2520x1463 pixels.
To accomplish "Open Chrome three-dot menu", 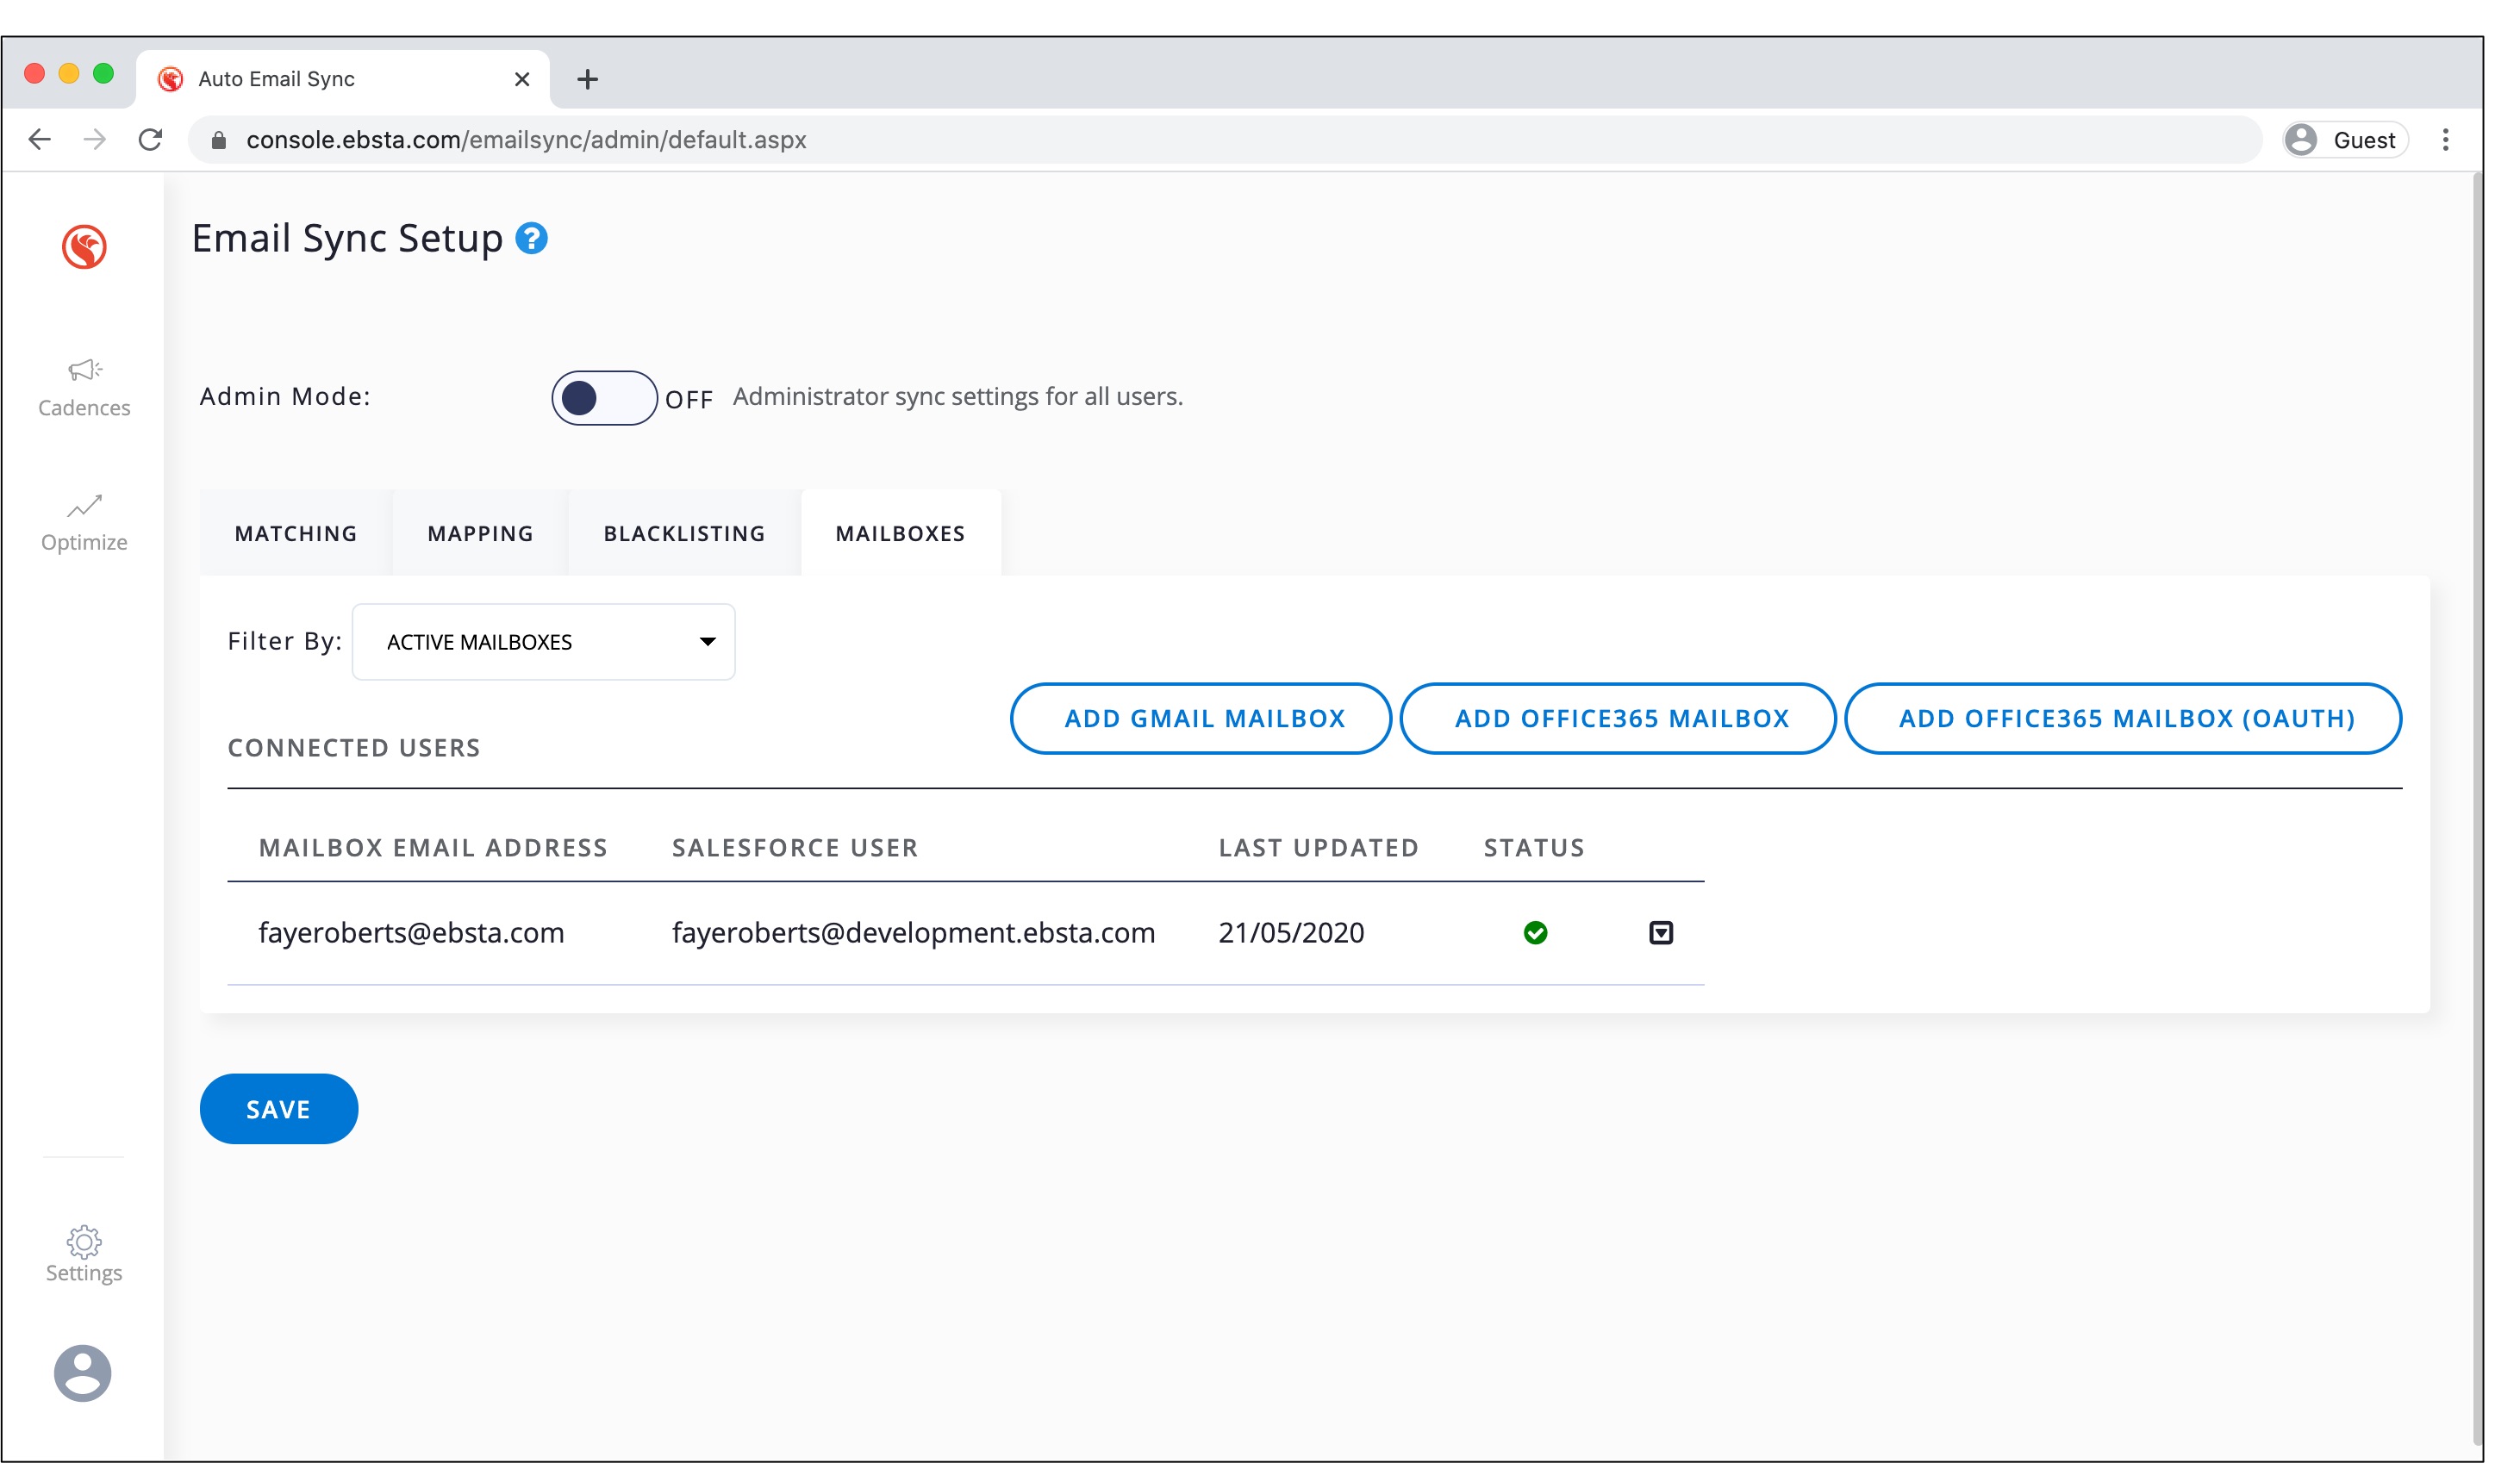I will pos(2445,139).
